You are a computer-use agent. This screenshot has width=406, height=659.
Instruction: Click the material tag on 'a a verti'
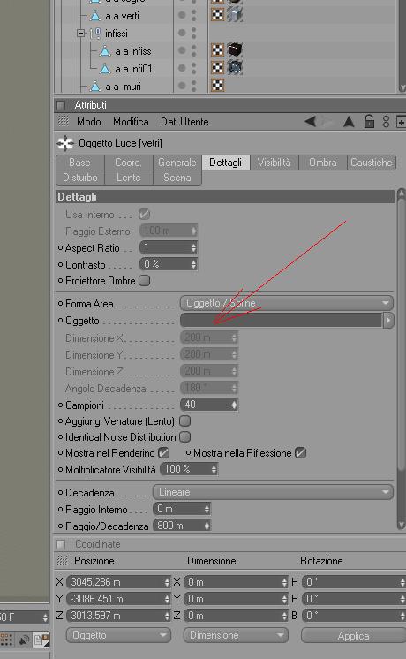[217, 15]
